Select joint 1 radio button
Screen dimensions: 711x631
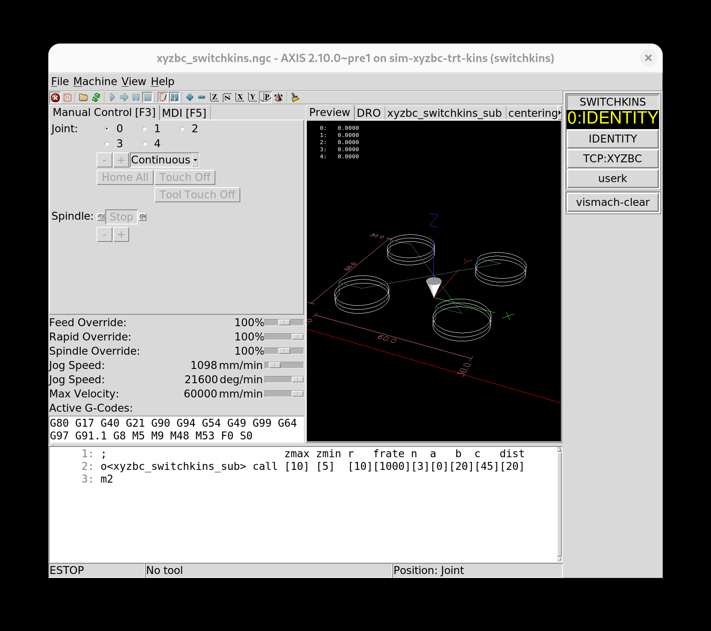[x=144, y=129]
